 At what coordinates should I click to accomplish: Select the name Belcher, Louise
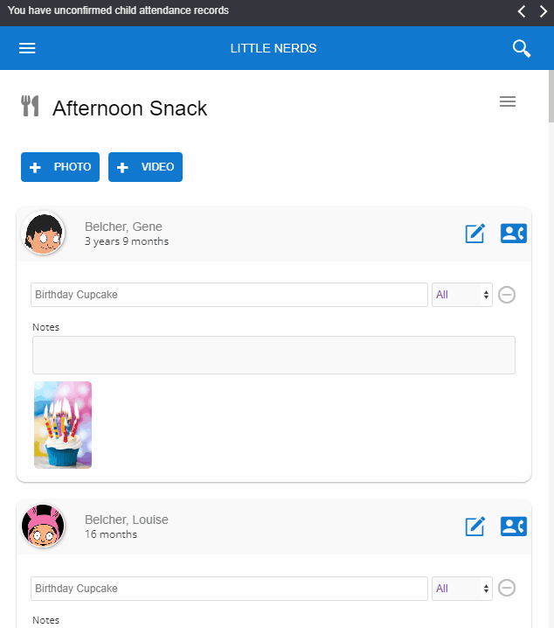127,520
